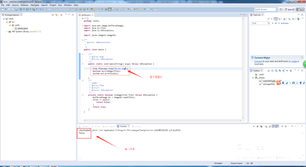Toggle Mark Occurrences highlighter icon
Viewport: 306px width, 167px height.
(110, 9)
